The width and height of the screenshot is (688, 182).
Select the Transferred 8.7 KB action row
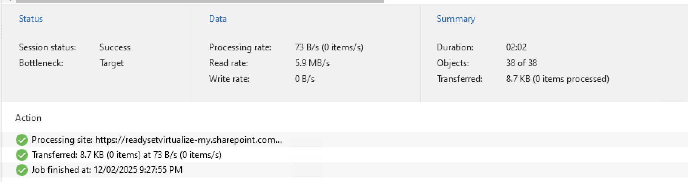tap(345, 155)
